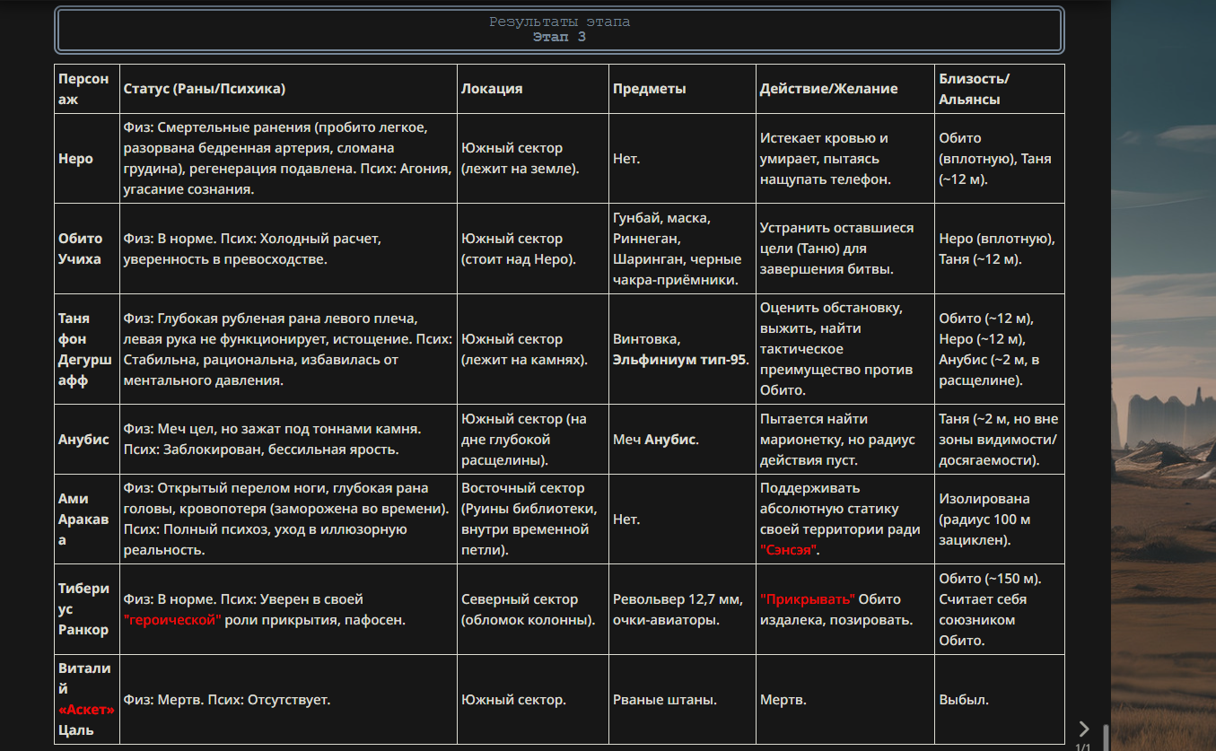The width and height of the screenshot is (1216, 751).
Task: Click proximity cell 'Считает себя союзником Обито'
Action: [1000, 609]
